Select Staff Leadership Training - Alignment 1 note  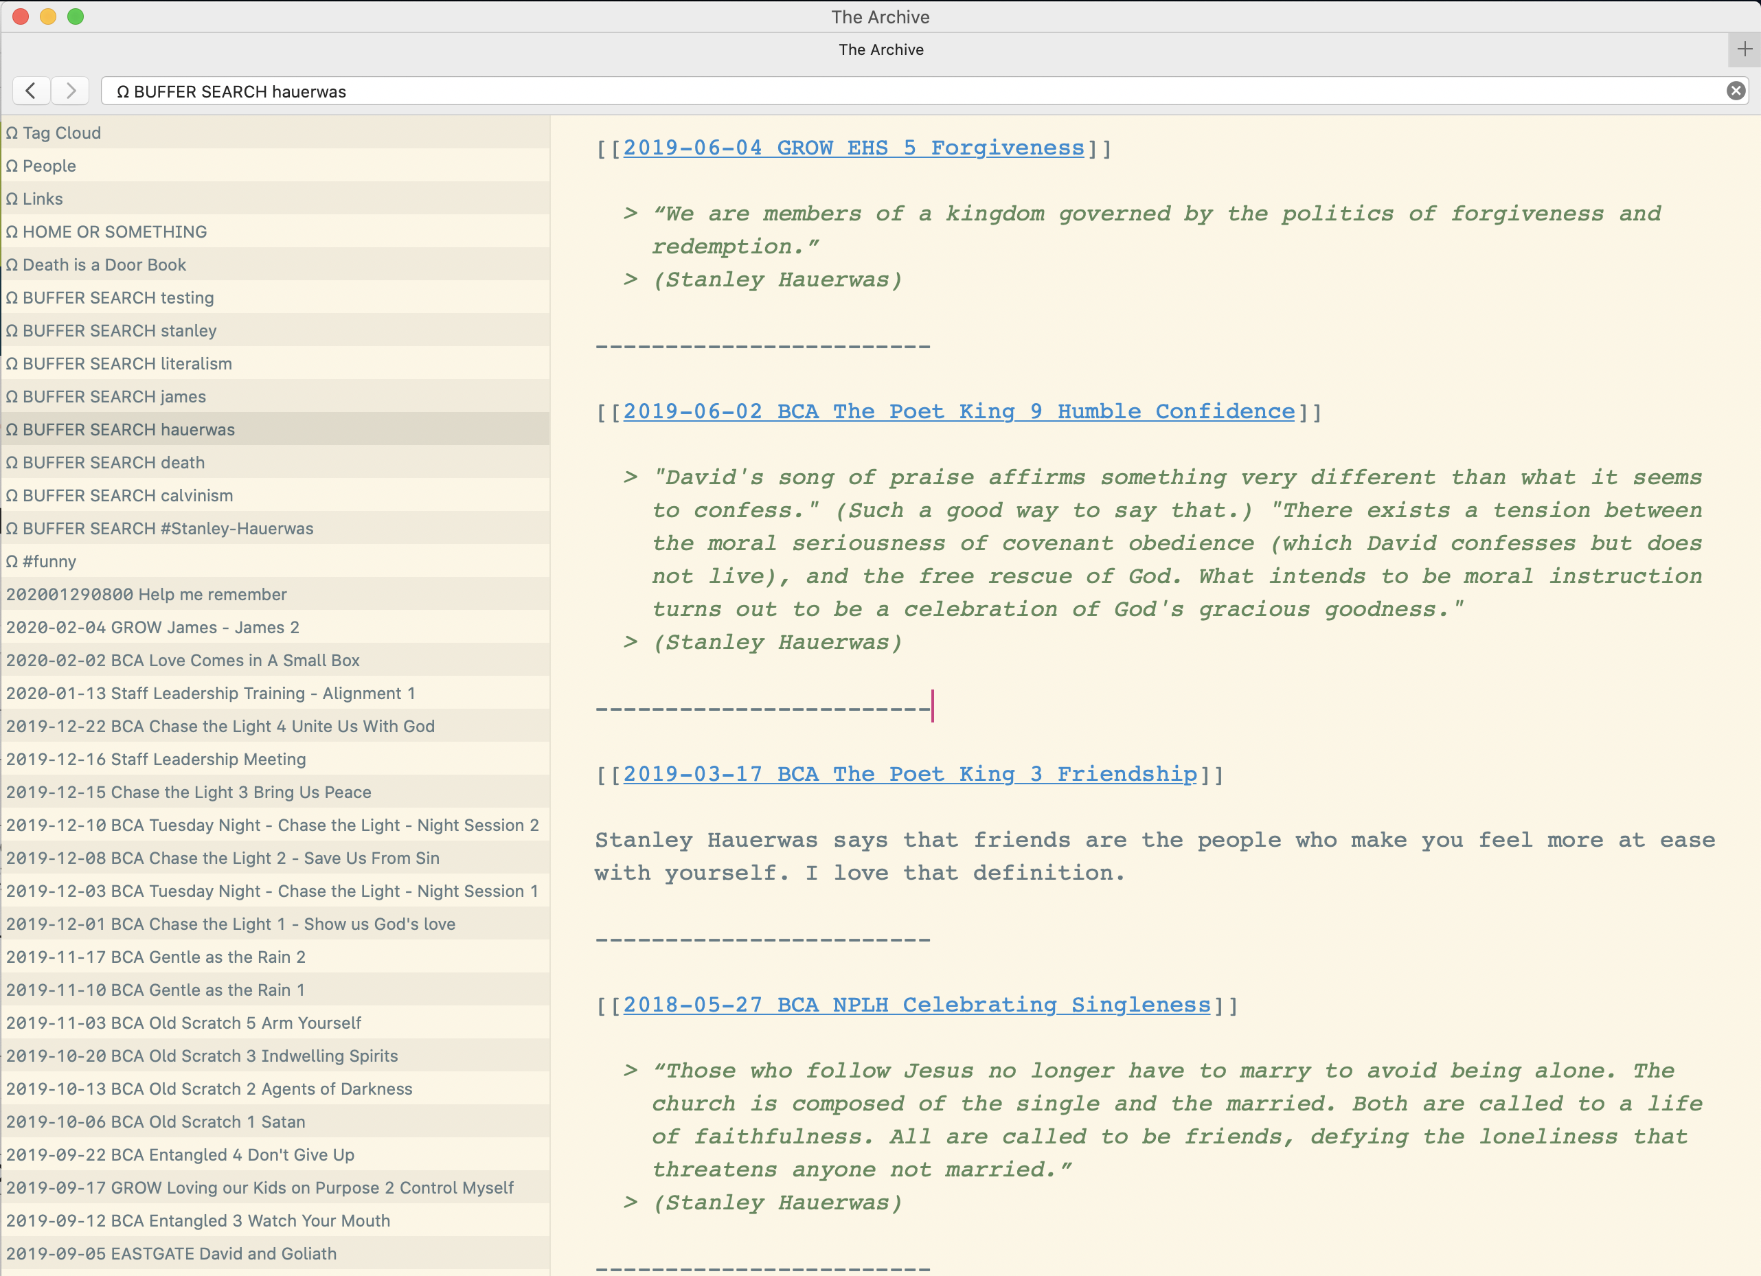coord(275,693)
